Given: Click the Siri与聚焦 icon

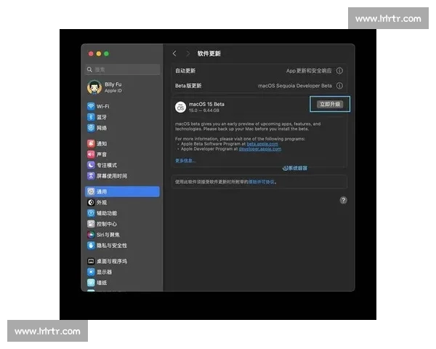Looking at the screenshot, I should click(x=91, y=235).
